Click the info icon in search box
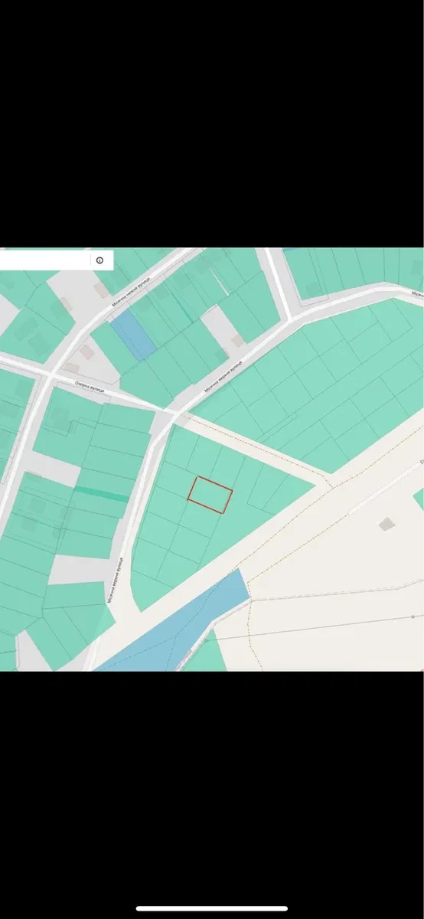424x919 pixels. coord(99,260)
